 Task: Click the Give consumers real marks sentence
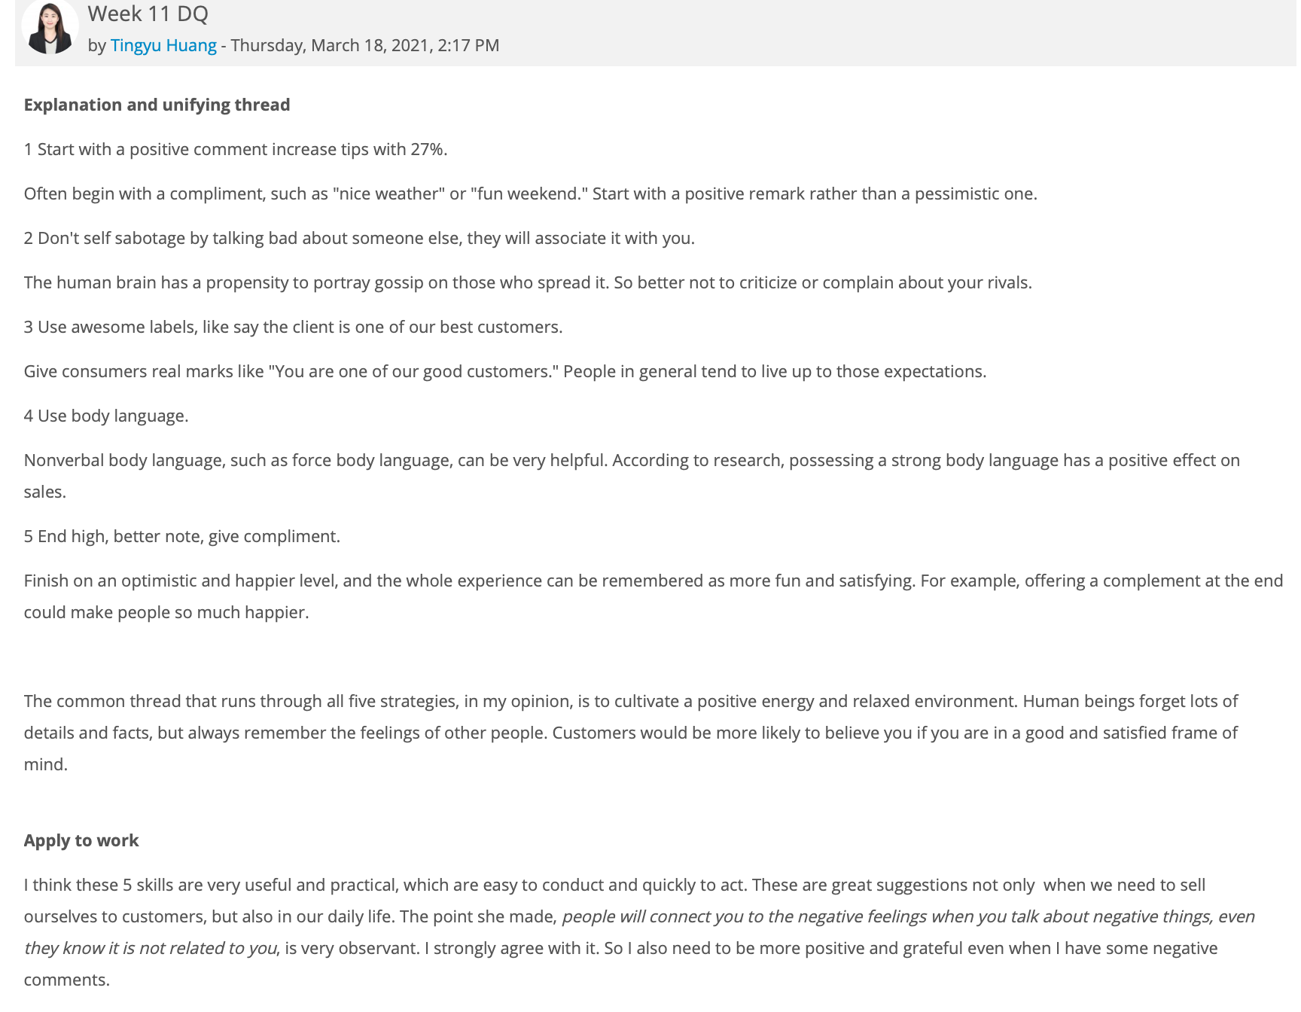click(x=505, y=371)
